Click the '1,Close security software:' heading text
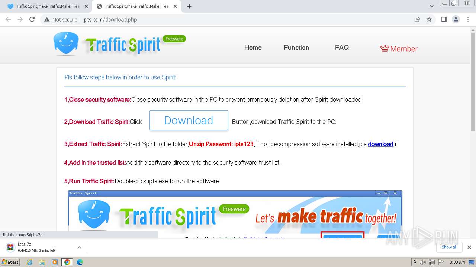476x267 pixels. (x=98, y=99)
